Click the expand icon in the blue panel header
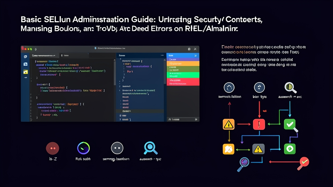Screen dimensions: 333x187 click(195, 56)
